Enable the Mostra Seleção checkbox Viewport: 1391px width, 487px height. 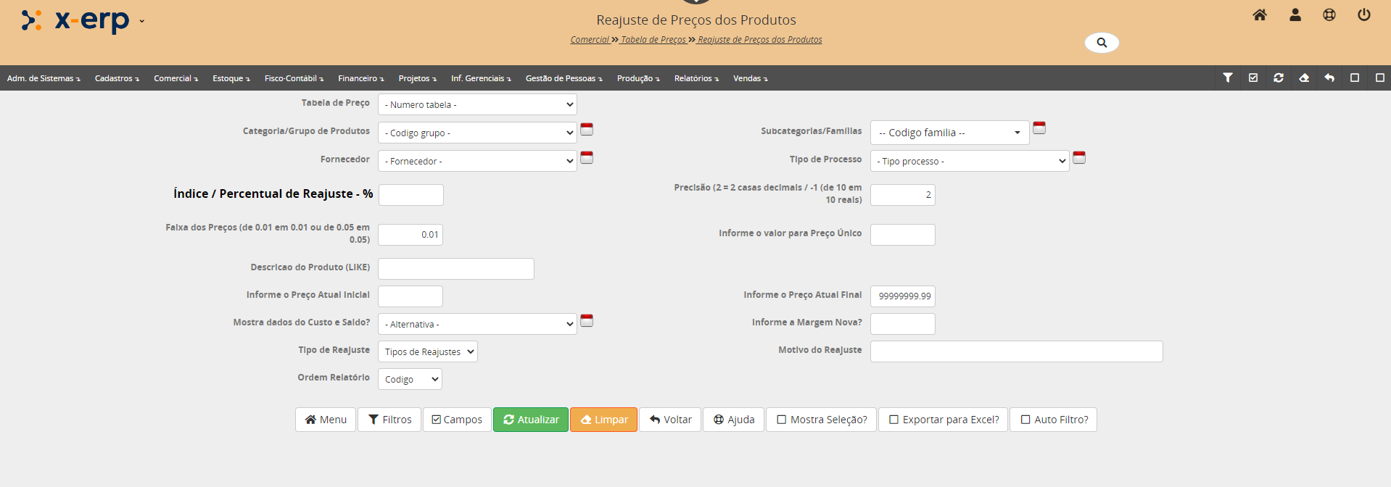pyautogui.click(x=782, y=420)
